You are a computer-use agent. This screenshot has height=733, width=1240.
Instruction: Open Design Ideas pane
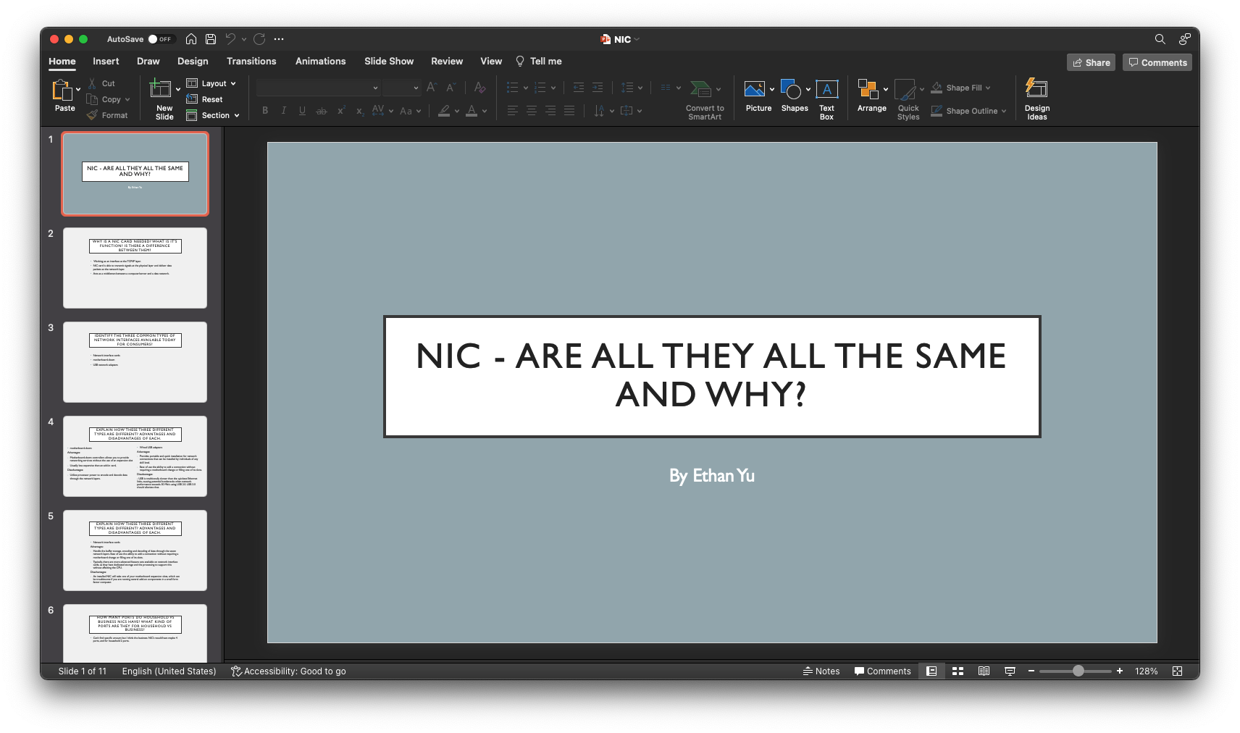pos(1036,99)
